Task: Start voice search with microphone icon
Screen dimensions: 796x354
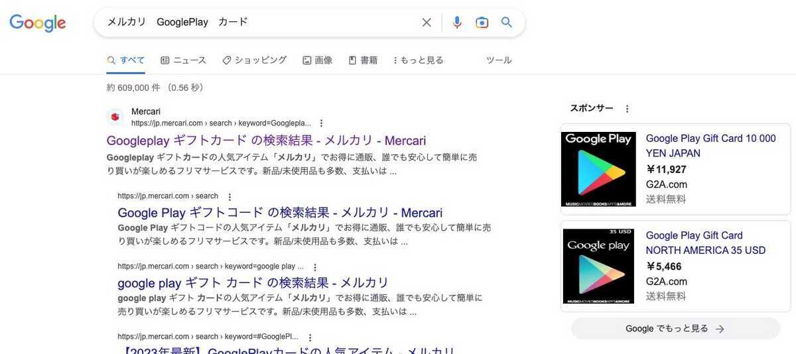Action: pos(457,23)
